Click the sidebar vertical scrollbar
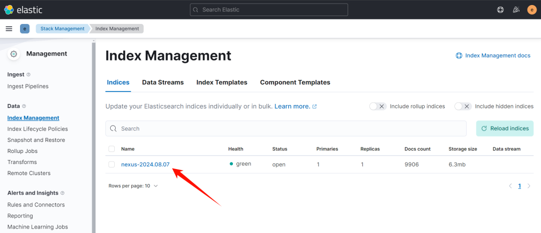 pyautogui.click(x=93, y=137)
